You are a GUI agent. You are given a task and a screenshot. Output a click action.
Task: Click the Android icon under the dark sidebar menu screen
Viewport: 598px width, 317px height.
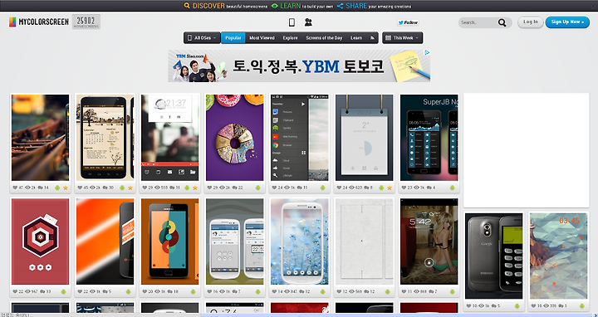(322, 188)
